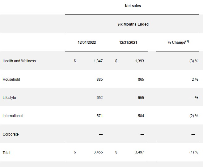Select the 1,347 net sales value

[98, 61]
